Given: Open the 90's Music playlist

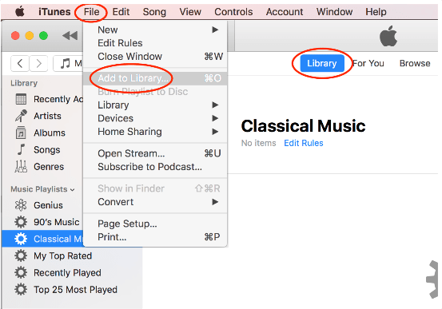Looking at the screenshot, I should [57, 222].
